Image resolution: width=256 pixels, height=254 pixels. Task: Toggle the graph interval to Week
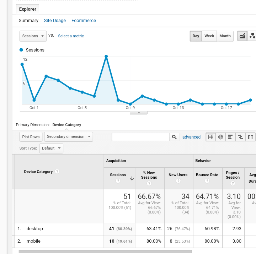pos(209,36)
